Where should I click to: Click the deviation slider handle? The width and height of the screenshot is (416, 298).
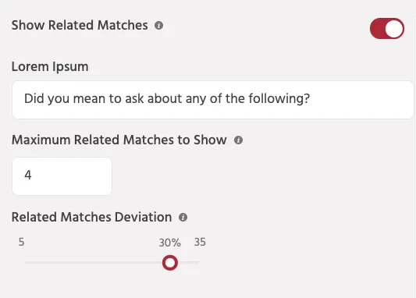coord(170,263)
